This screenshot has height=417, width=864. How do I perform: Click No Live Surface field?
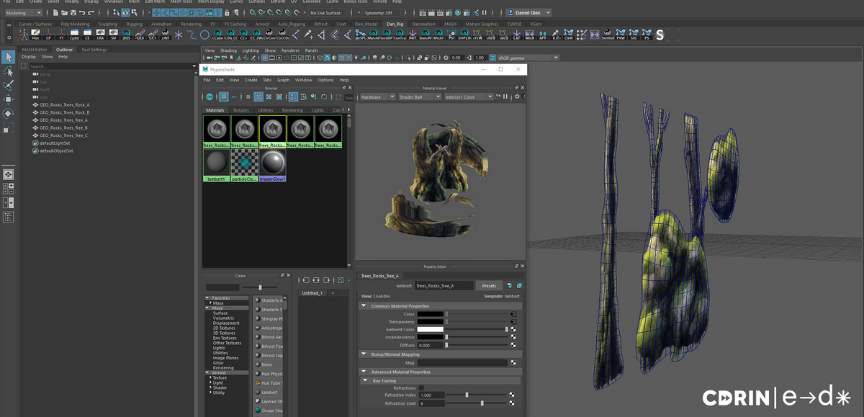click(328, 13)
